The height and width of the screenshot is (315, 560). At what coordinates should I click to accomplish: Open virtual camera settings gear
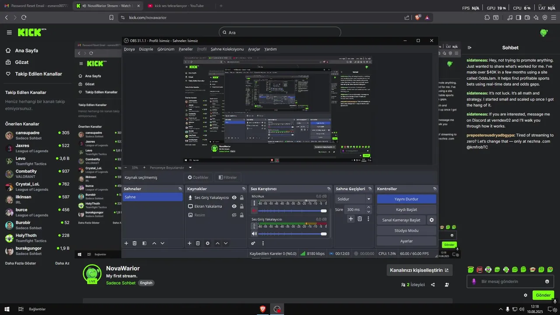click(x=432, y=220)
